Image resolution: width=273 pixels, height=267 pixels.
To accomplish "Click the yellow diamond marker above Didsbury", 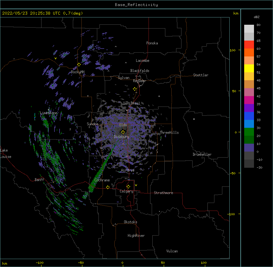I will (x=123, y=132).
